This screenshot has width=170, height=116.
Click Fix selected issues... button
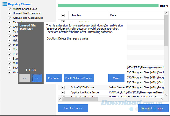[153, 108]
